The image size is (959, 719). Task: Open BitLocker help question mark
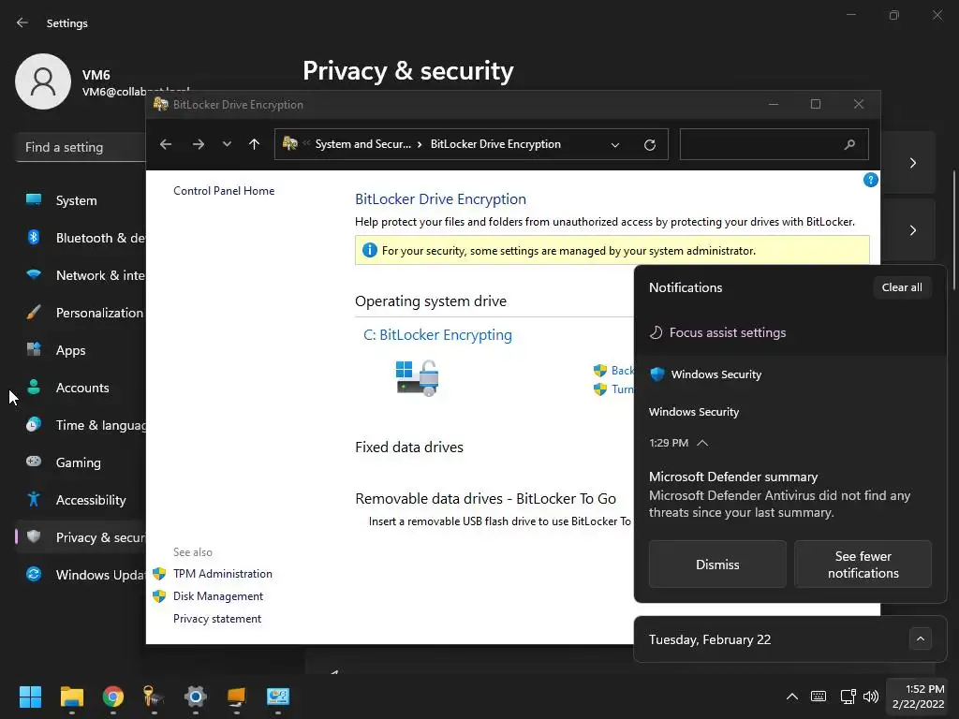[x=870, y=180]
